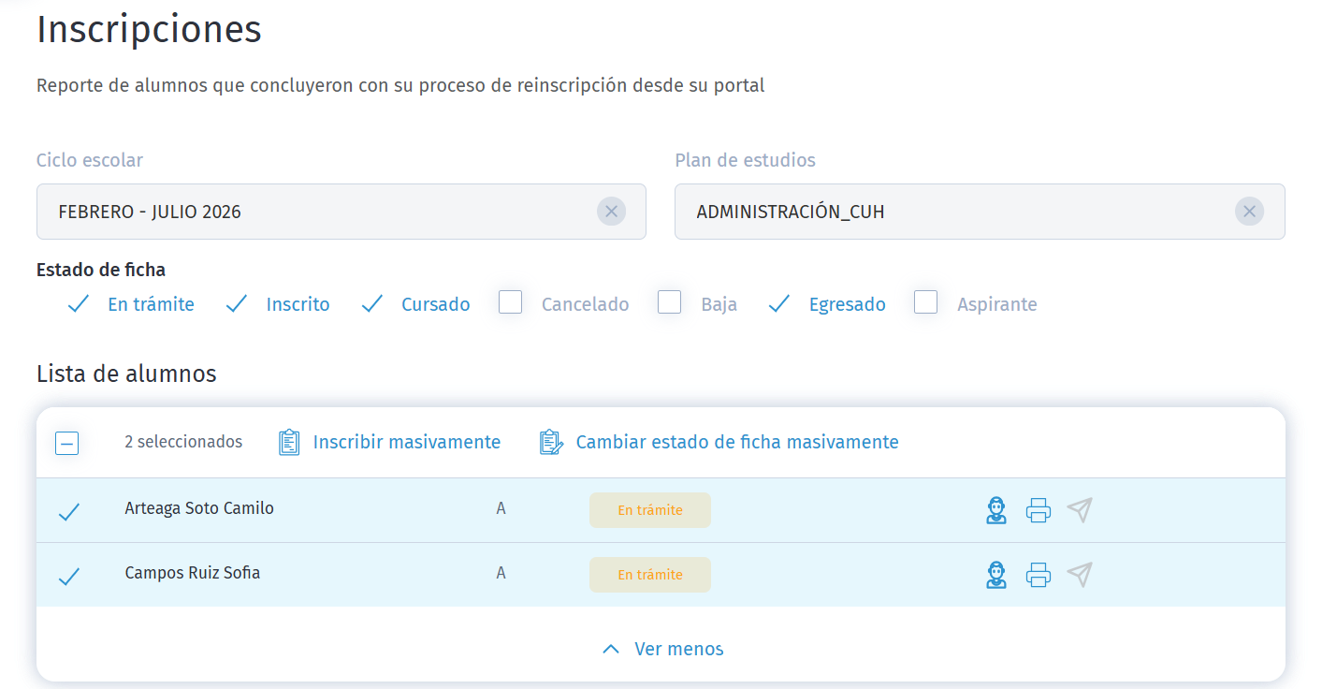Enable the Cancelado filter checkbox

[510, 301]
